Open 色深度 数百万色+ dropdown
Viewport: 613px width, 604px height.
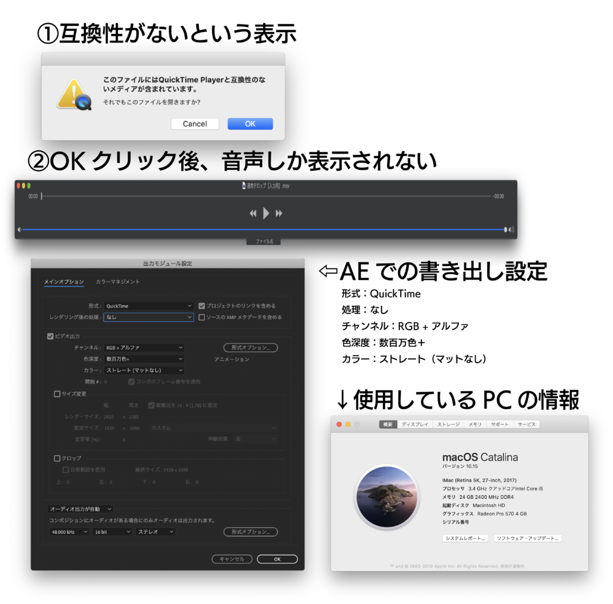coord(144,359)
